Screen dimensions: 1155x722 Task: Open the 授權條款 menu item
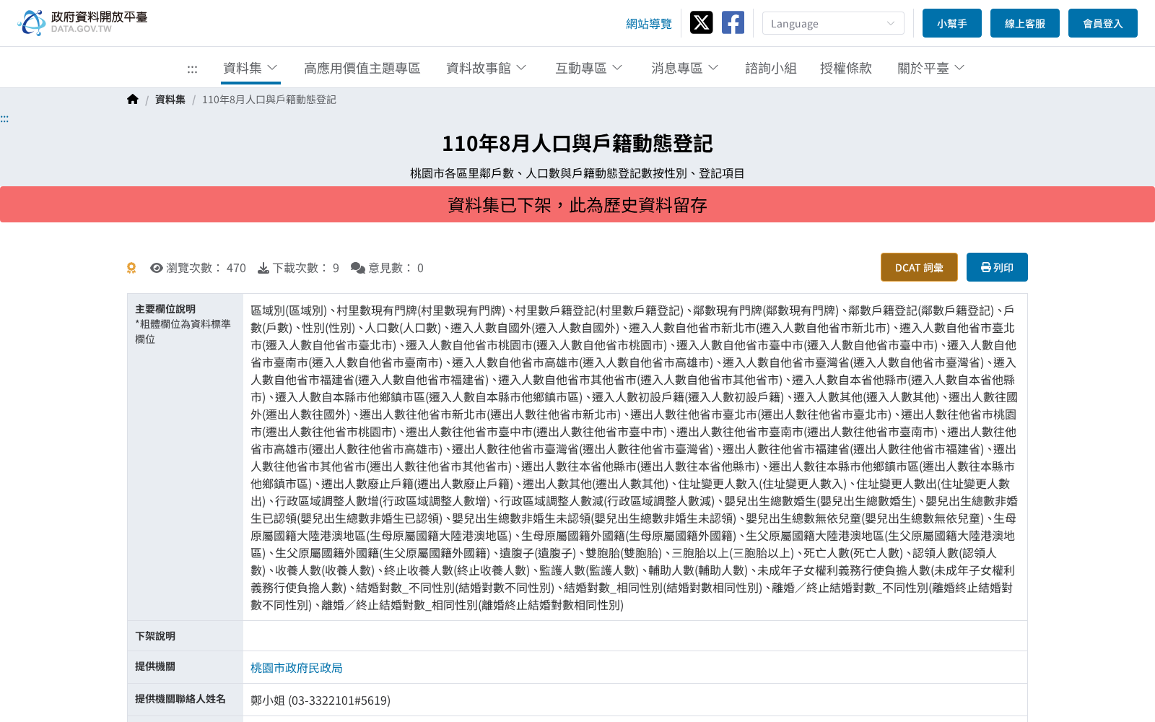(845, 68)
